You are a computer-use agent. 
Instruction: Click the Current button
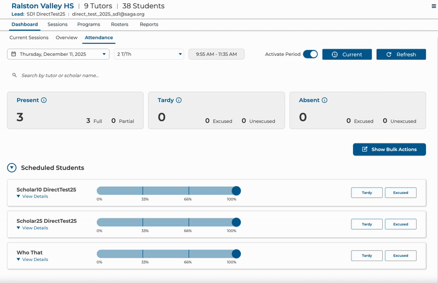(347, 54)
